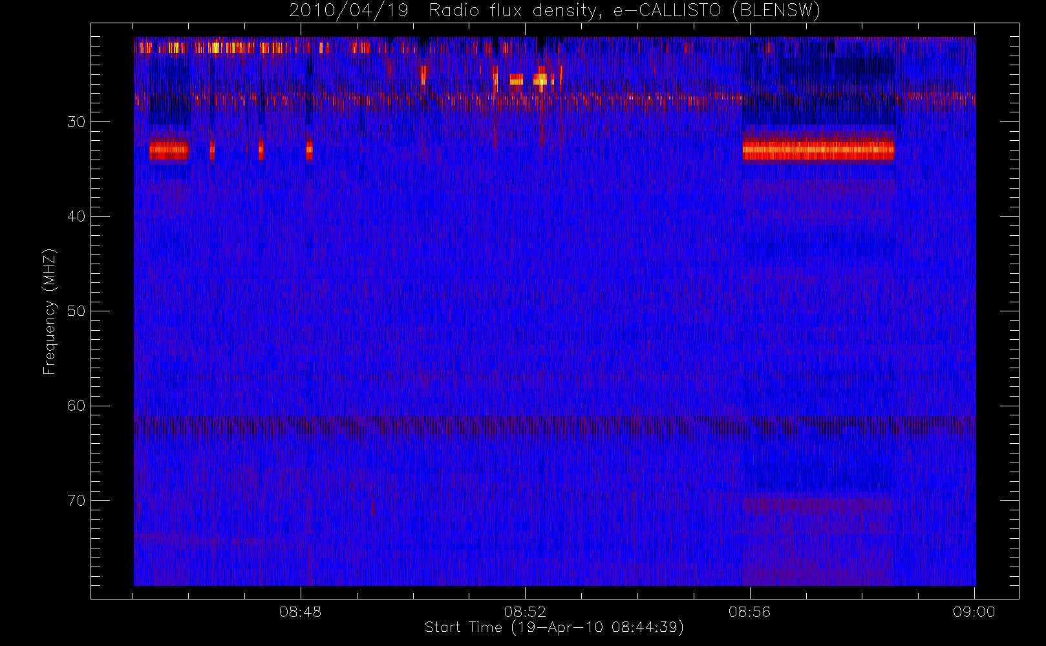Click the 50 frequency tick label
Image resolution: width=1046 pixels, height=646 pixels.
(x=76, y=311)
